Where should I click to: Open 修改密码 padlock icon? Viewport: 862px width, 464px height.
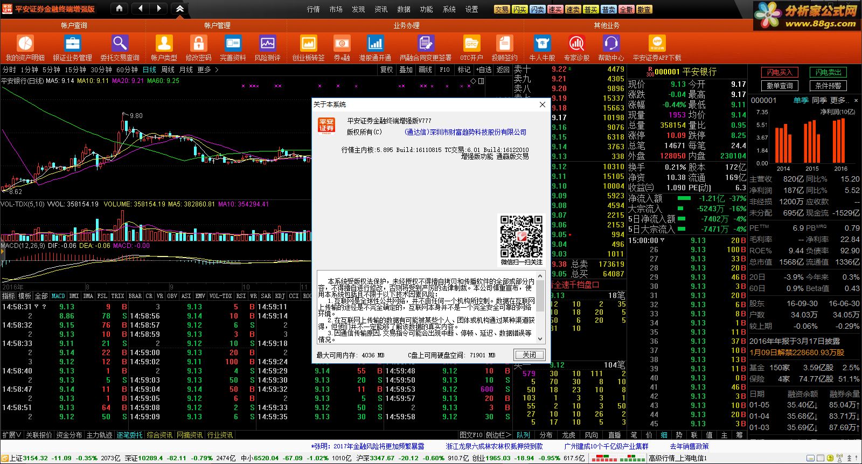[198, 43]
